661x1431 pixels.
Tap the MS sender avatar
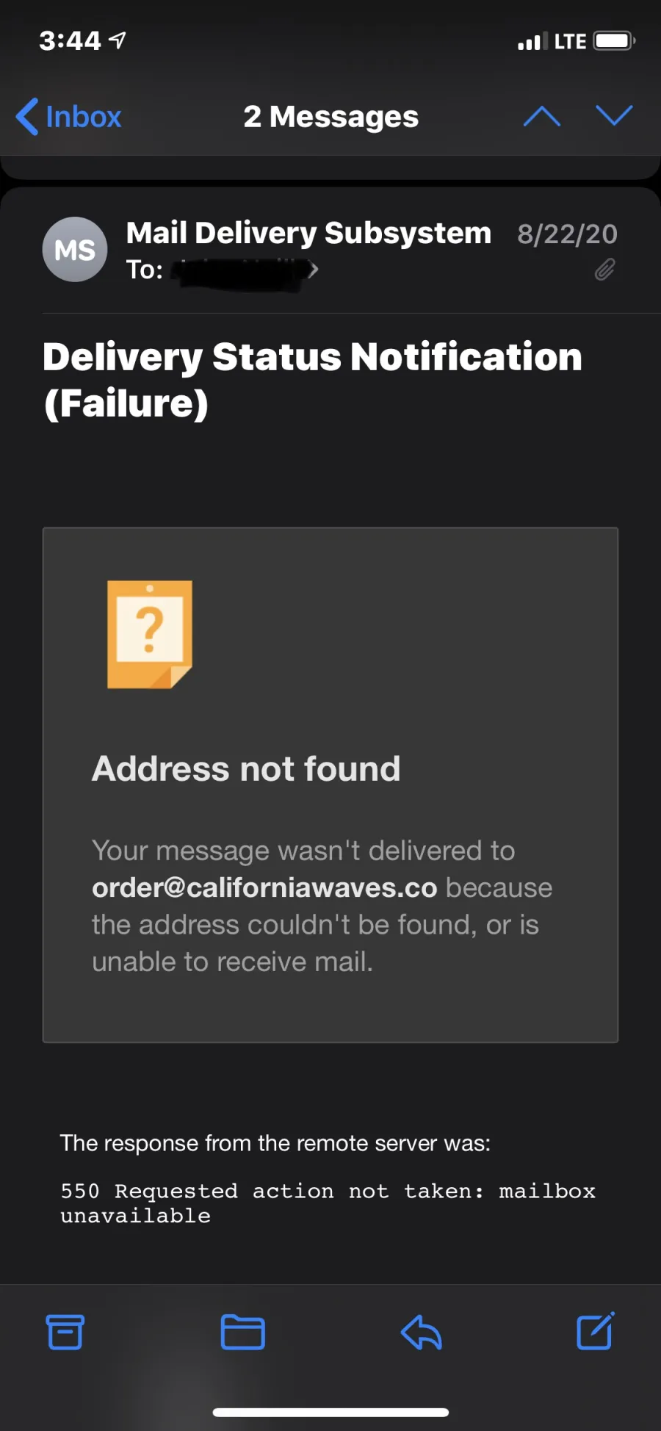[x=75, y=250]
